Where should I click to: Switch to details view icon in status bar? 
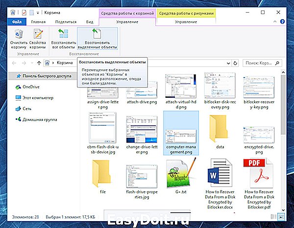click(273, 217)
